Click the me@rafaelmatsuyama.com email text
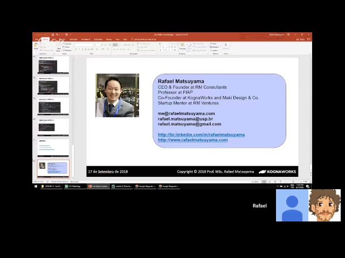Image resolution: width=345 pixels, height=258 pixels. click(x=186, y=113)
